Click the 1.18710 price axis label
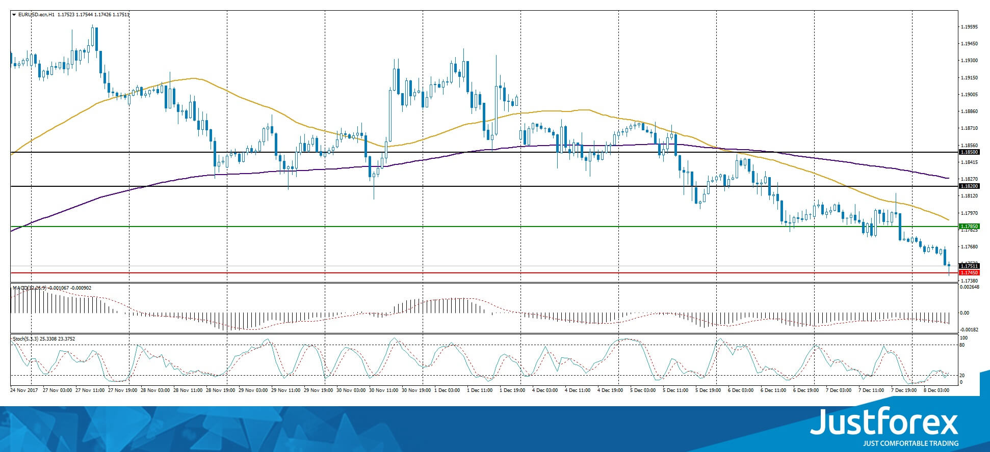The image size is (990, 452). click(x=969, y=128)
